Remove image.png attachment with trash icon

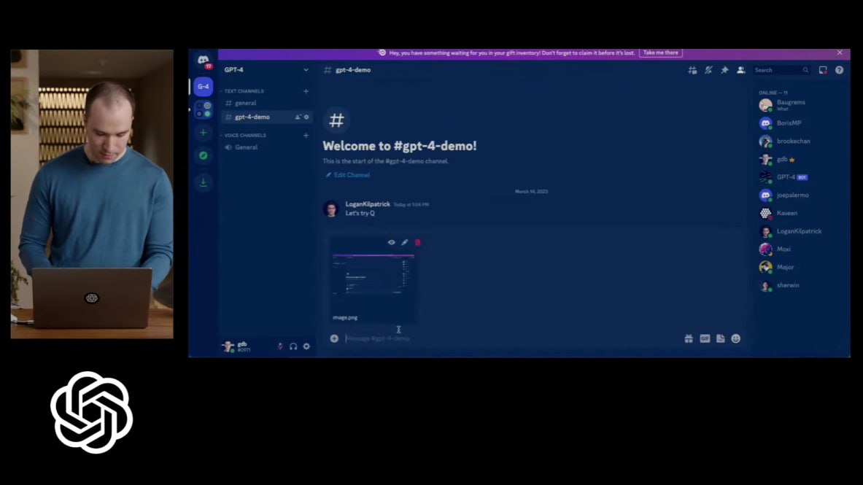418,242
